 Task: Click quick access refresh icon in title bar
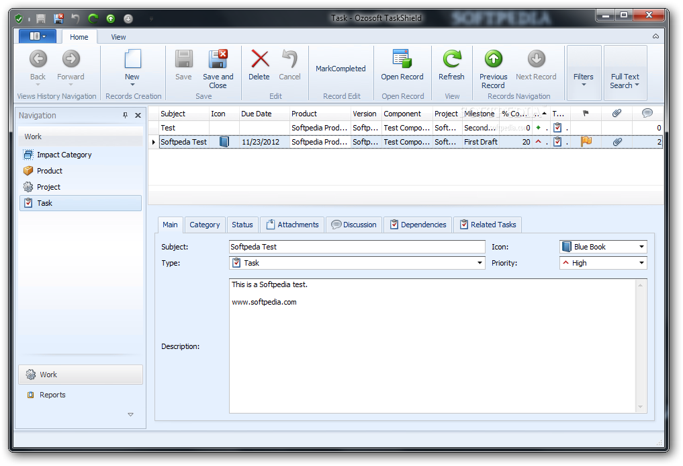tap(93, 18)
